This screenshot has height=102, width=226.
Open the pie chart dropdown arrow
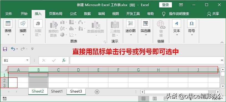(x=66, y=35)
